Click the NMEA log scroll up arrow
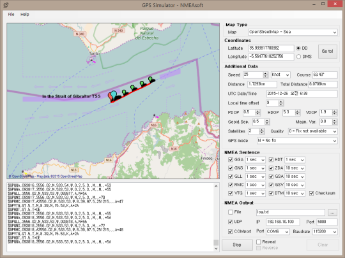The image size is (345, 258). click(216, 186)
